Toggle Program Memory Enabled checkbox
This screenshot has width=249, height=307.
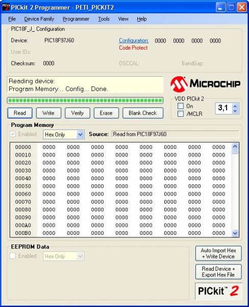coord(13,134)
